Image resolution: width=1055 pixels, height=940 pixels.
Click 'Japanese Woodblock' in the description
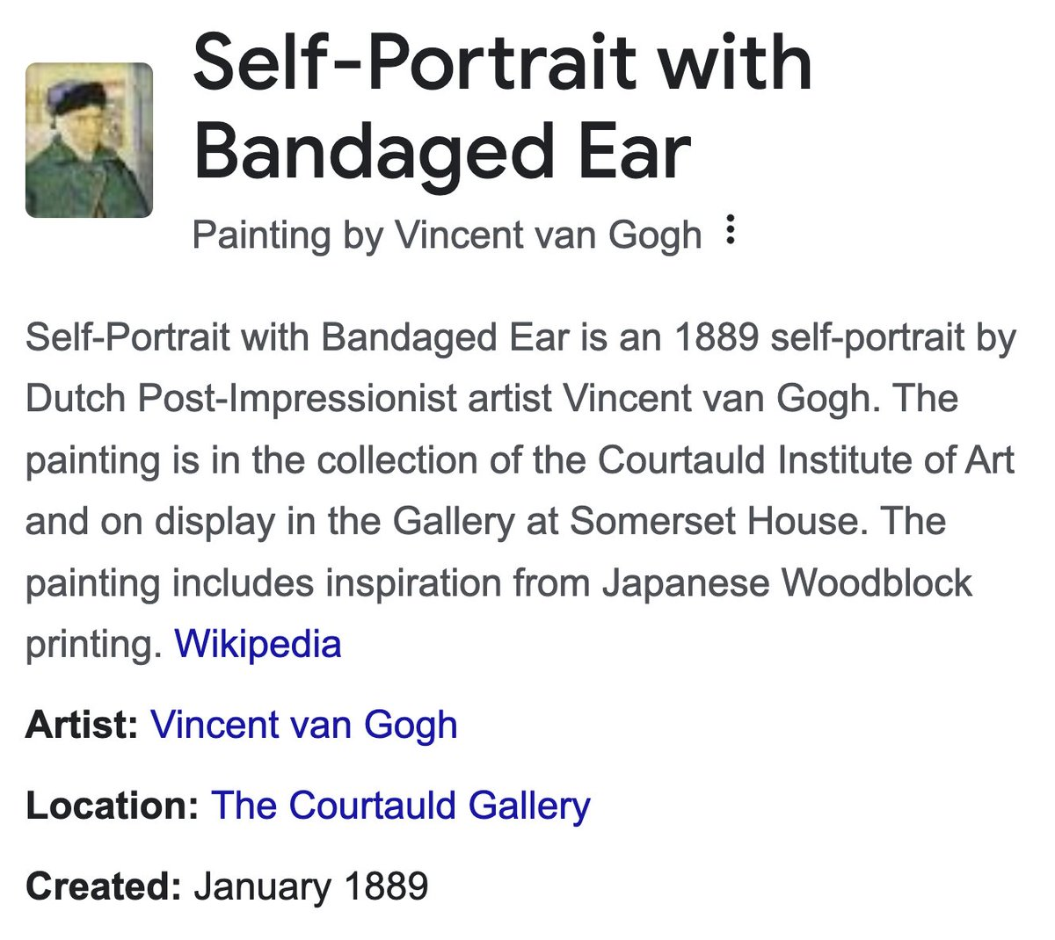(x=788, y=583)
